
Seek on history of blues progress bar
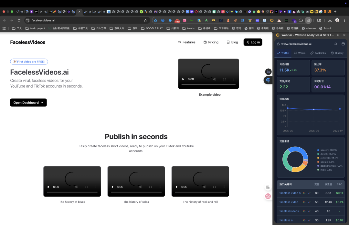click(72, 192)
